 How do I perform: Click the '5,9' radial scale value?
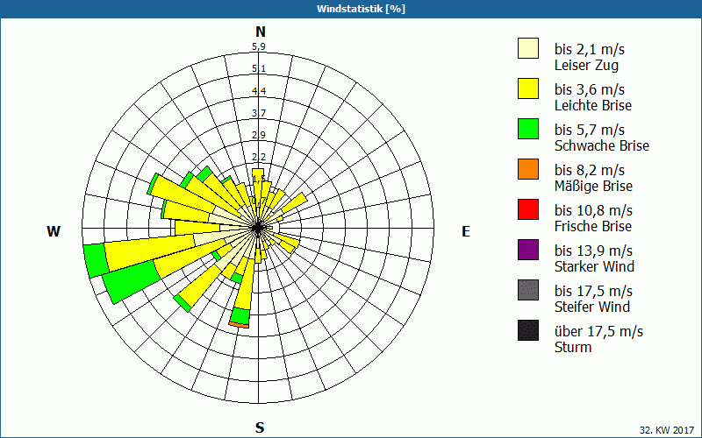point(259,46)
